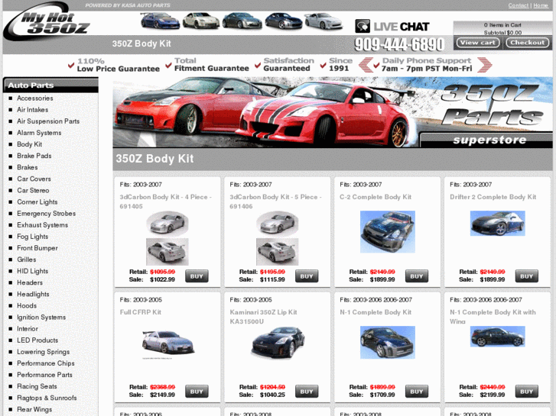Open C-2 Complete Body Kit title
Viewport: 556px width, 416px height.
tap(376, 197)
